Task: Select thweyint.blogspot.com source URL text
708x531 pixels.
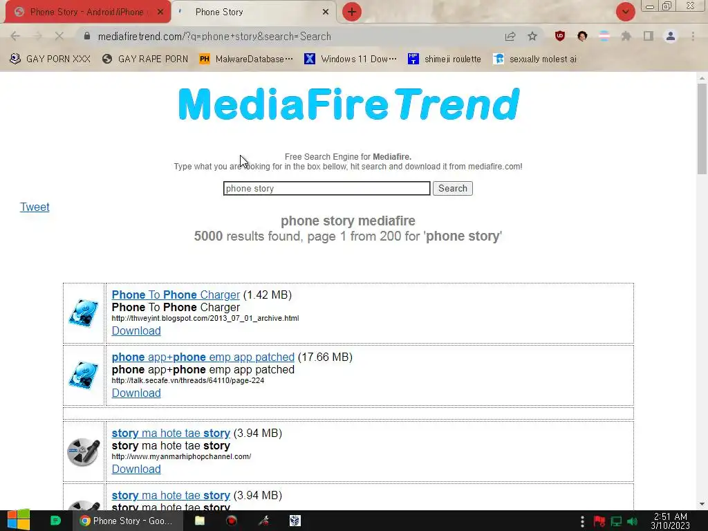Action: coord(205,318)
